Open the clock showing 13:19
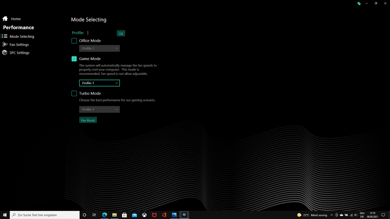This screenshot has height=219, width=390. (x=372, y=215)
